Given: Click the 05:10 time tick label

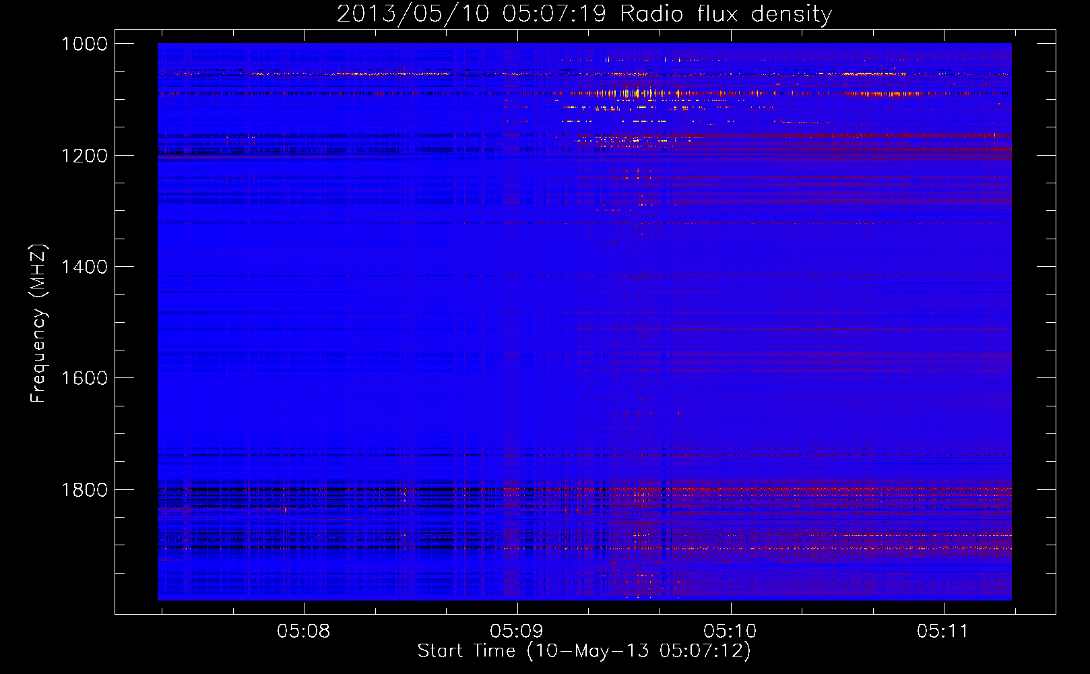Looking at the screenshot, I should click(730, 632).
